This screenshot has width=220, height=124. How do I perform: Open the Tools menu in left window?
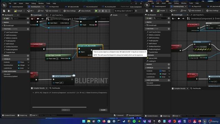tap(48, 3)
